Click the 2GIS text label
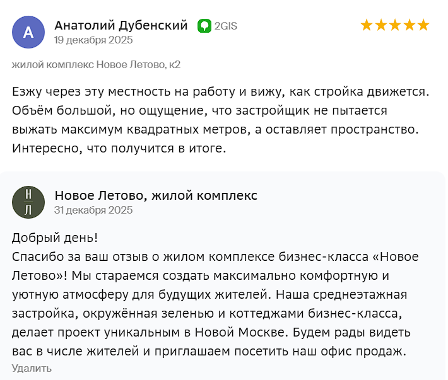The width and height of the screenshot is (448, 380). [226, 26]
